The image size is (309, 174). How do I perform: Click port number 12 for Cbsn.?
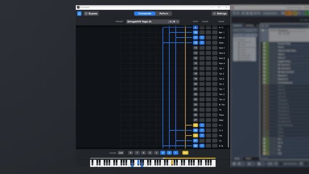pyautogui.click(x=195, y=43)
